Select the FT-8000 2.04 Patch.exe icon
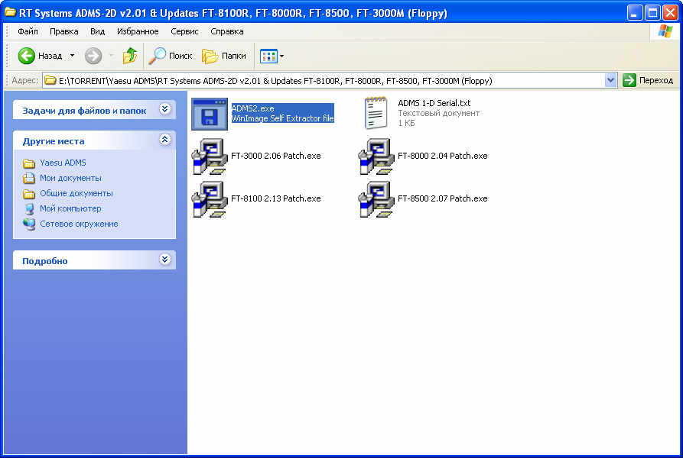This screenshot has height=458, width=683. click(376, 157)
